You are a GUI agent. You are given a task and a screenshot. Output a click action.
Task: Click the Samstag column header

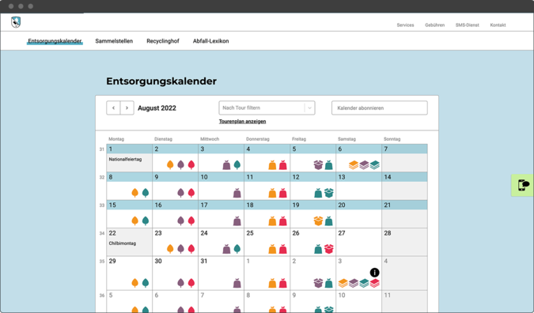347,139
